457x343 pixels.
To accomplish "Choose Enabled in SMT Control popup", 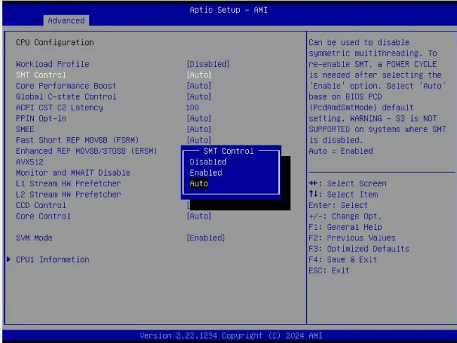I will (x=205, y=173).
